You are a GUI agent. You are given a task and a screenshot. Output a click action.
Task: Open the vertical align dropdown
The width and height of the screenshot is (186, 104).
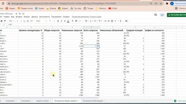[91, 21]
